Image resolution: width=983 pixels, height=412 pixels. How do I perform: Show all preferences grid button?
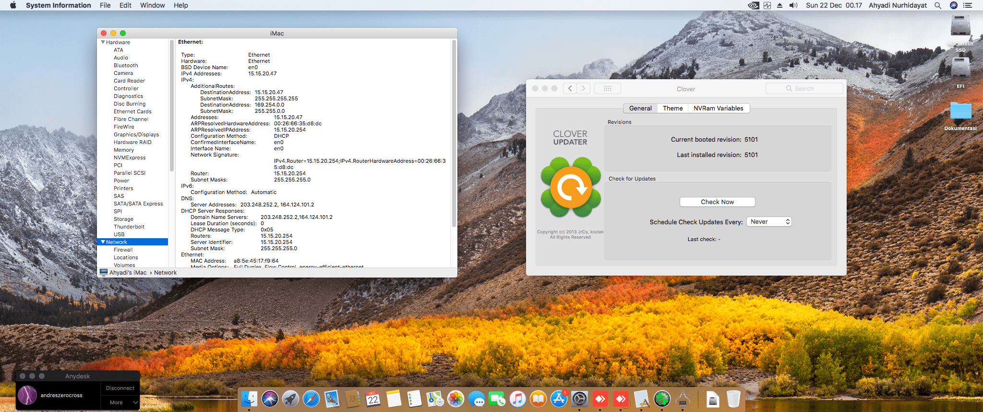607,88
